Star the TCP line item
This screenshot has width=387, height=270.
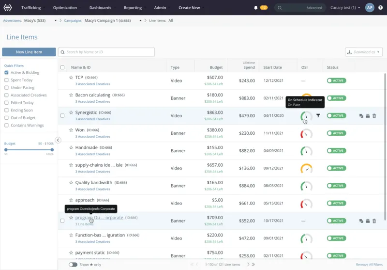pyautogui.click(x=71, y=78)
